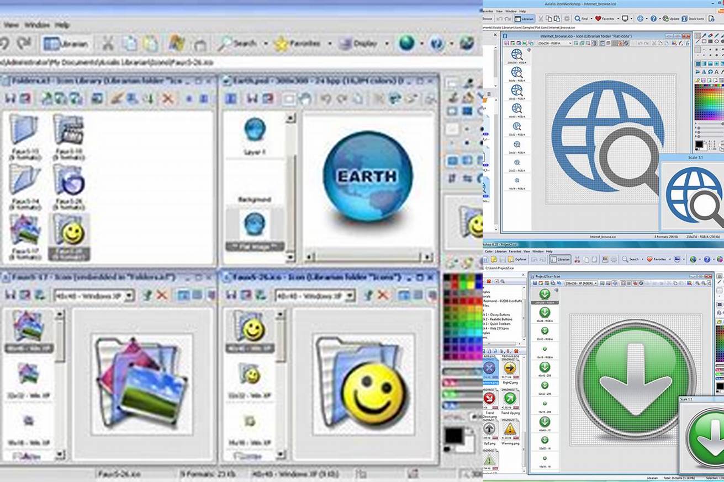Click the green globe icon in the left window toolbar
The image size is (724, 482).
407,43
